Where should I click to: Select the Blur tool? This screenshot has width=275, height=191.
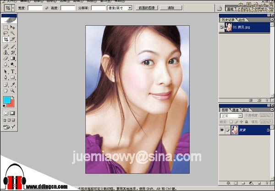point(5,64)
